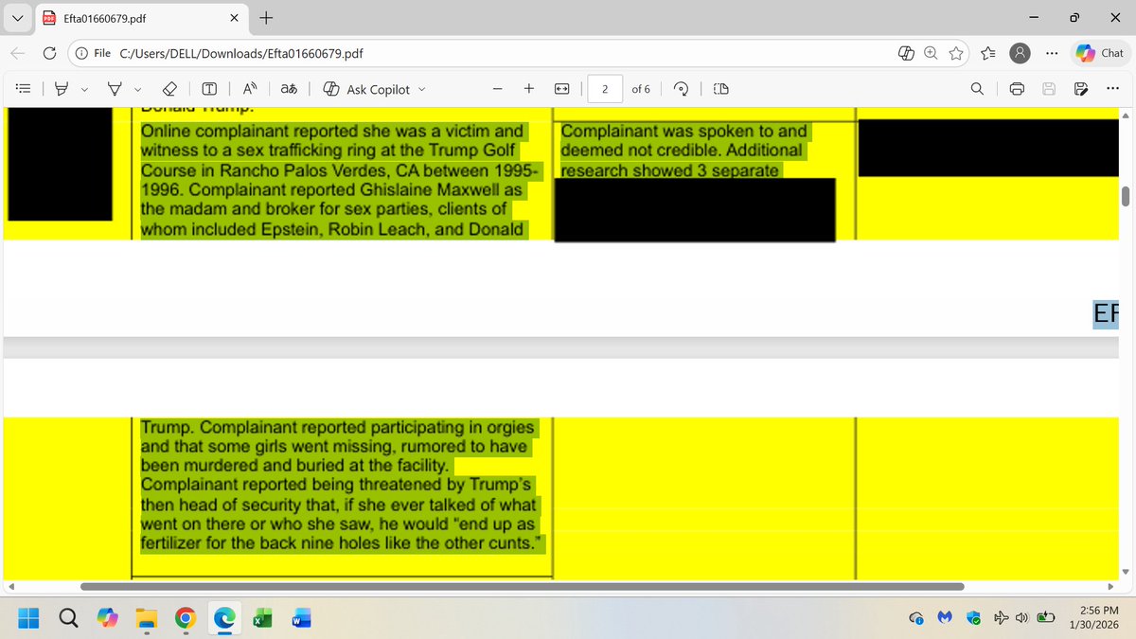1136x639 pixels.
Task: Rotate the PDF page
Action: tap(681, 89)
